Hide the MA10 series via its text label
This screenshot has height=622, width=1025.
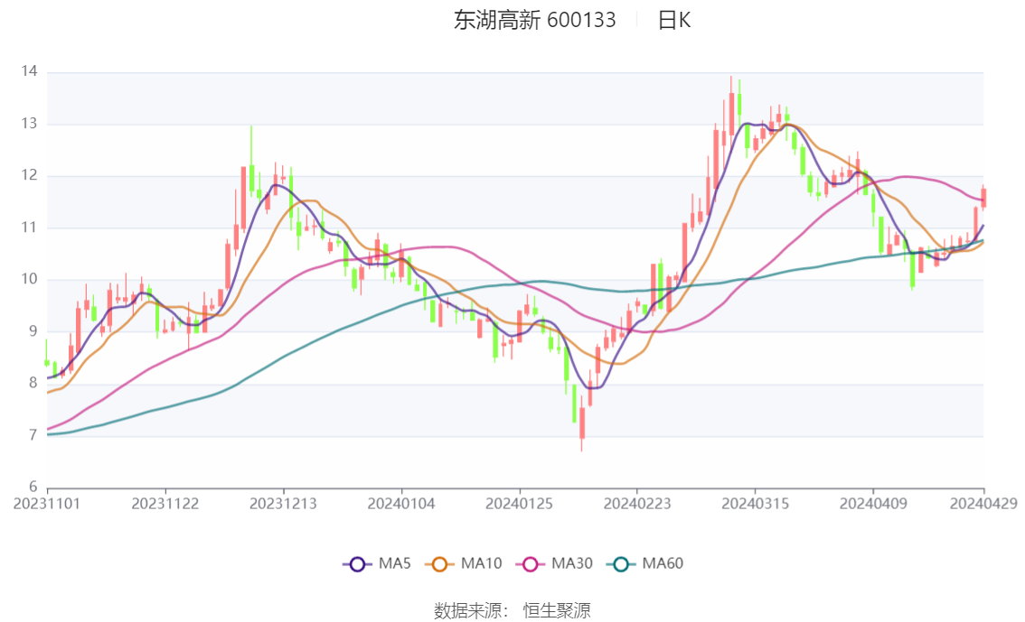[x=481, y=564]
